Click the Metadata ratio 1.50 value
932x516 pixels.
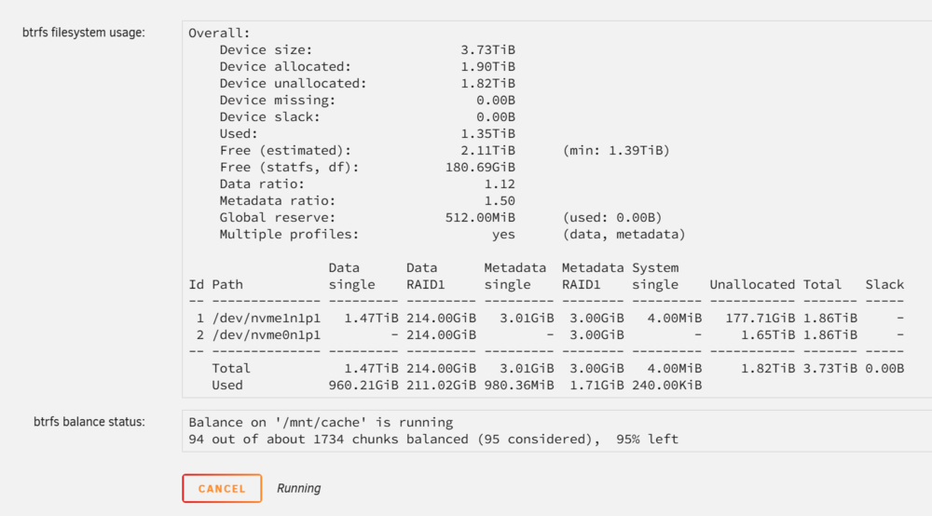point(500,200)
